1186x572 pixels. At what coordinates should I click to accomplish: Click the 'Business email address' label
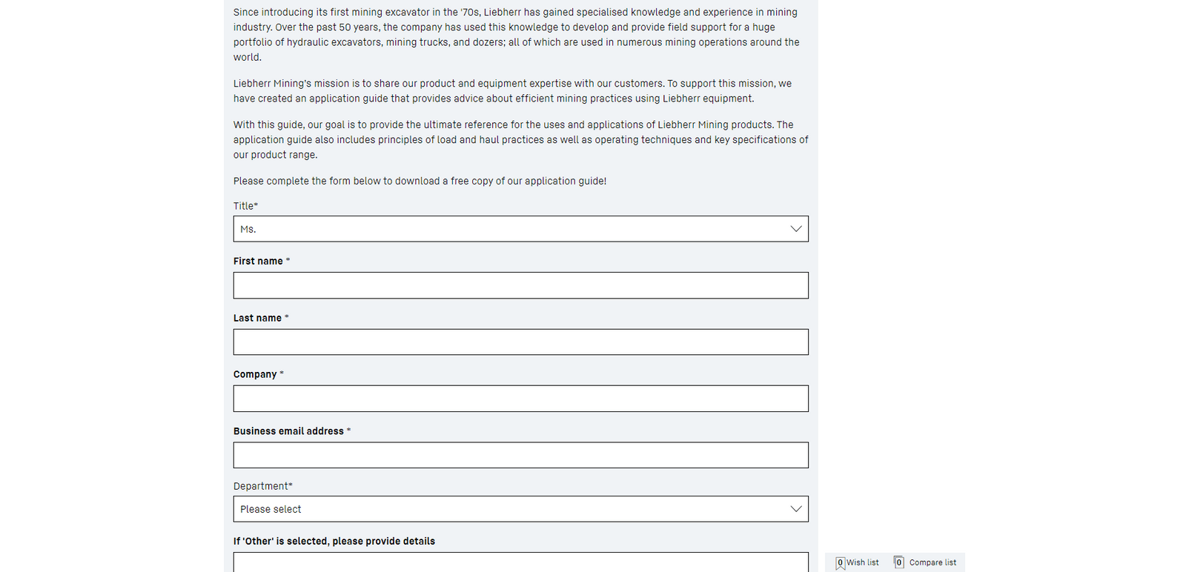288,431
